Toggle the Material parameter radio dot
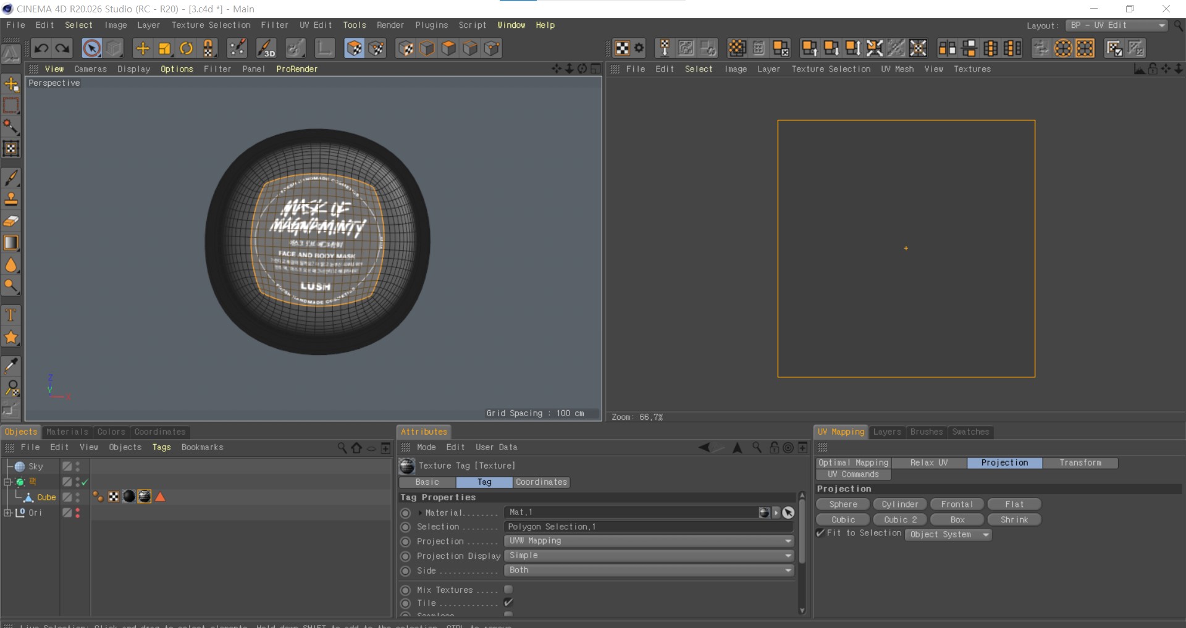Viewport: 1186px width, 628px height. [406, 513]
